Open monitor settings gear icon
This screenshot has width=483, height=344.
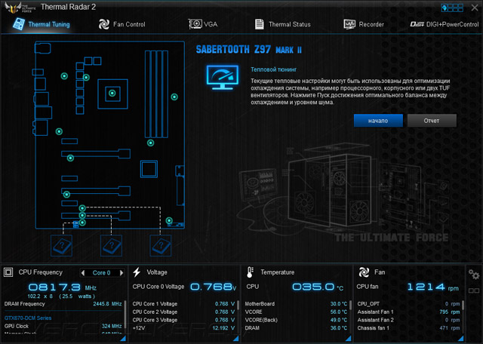click(x=474, y=275)
